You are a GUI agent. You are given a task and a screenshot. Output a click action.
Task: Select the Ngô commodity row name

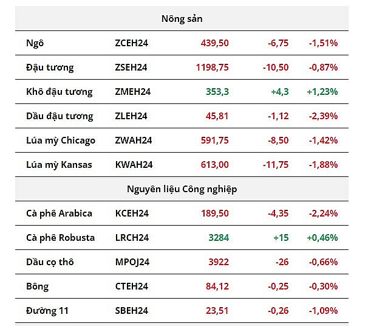tap(35, 43)
